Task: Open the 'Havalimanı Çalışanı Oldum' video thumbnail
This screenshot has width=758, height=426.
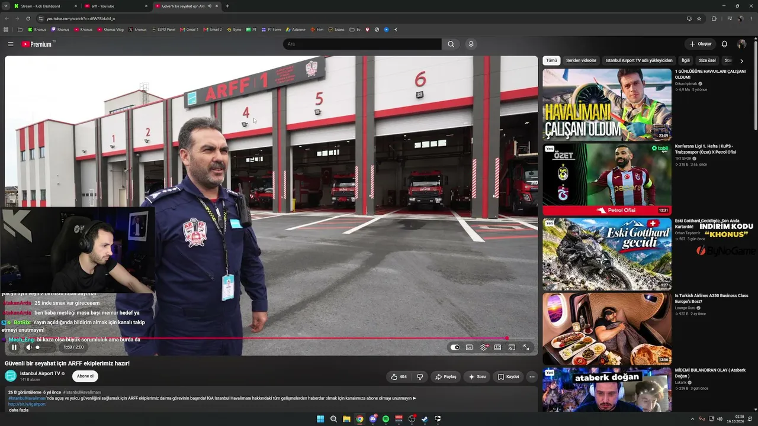Action: tap(607, 105)
